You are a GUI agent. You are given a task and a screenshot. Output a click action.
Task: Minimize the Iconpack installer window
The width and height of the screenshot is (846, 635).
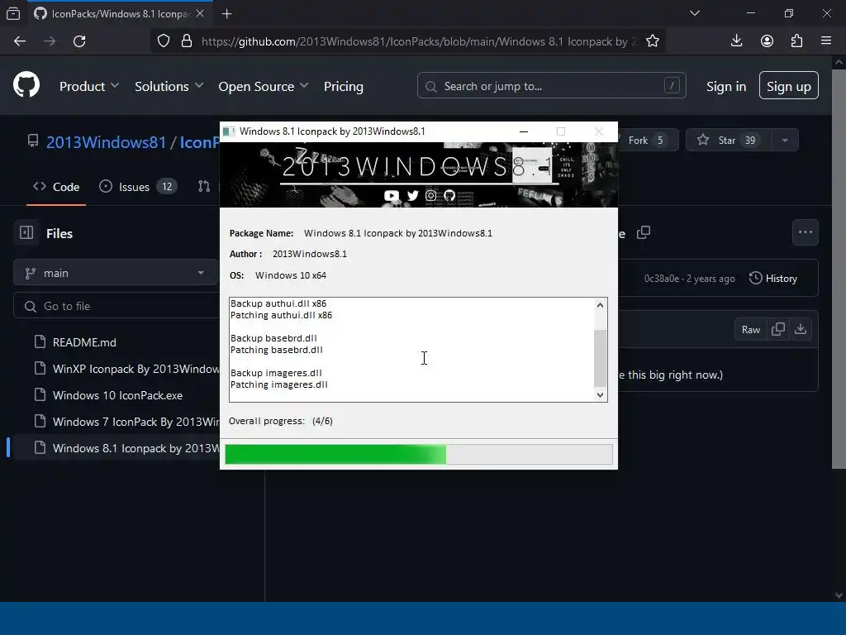click(x=523, y=131)
